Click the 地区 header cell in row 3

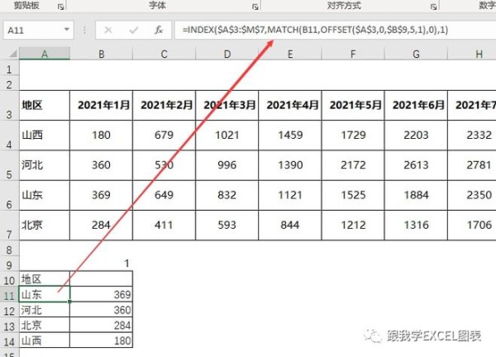pos(45,105)
